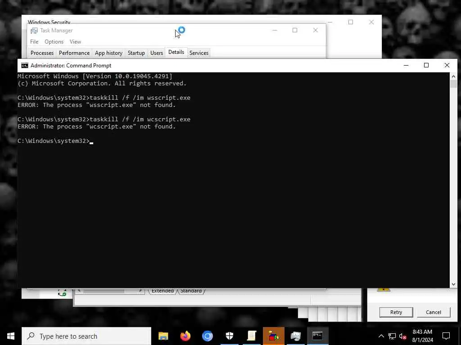Open Windows Security shield icon on taskbar
Viewport: 461px width, 345px height.
229,336
